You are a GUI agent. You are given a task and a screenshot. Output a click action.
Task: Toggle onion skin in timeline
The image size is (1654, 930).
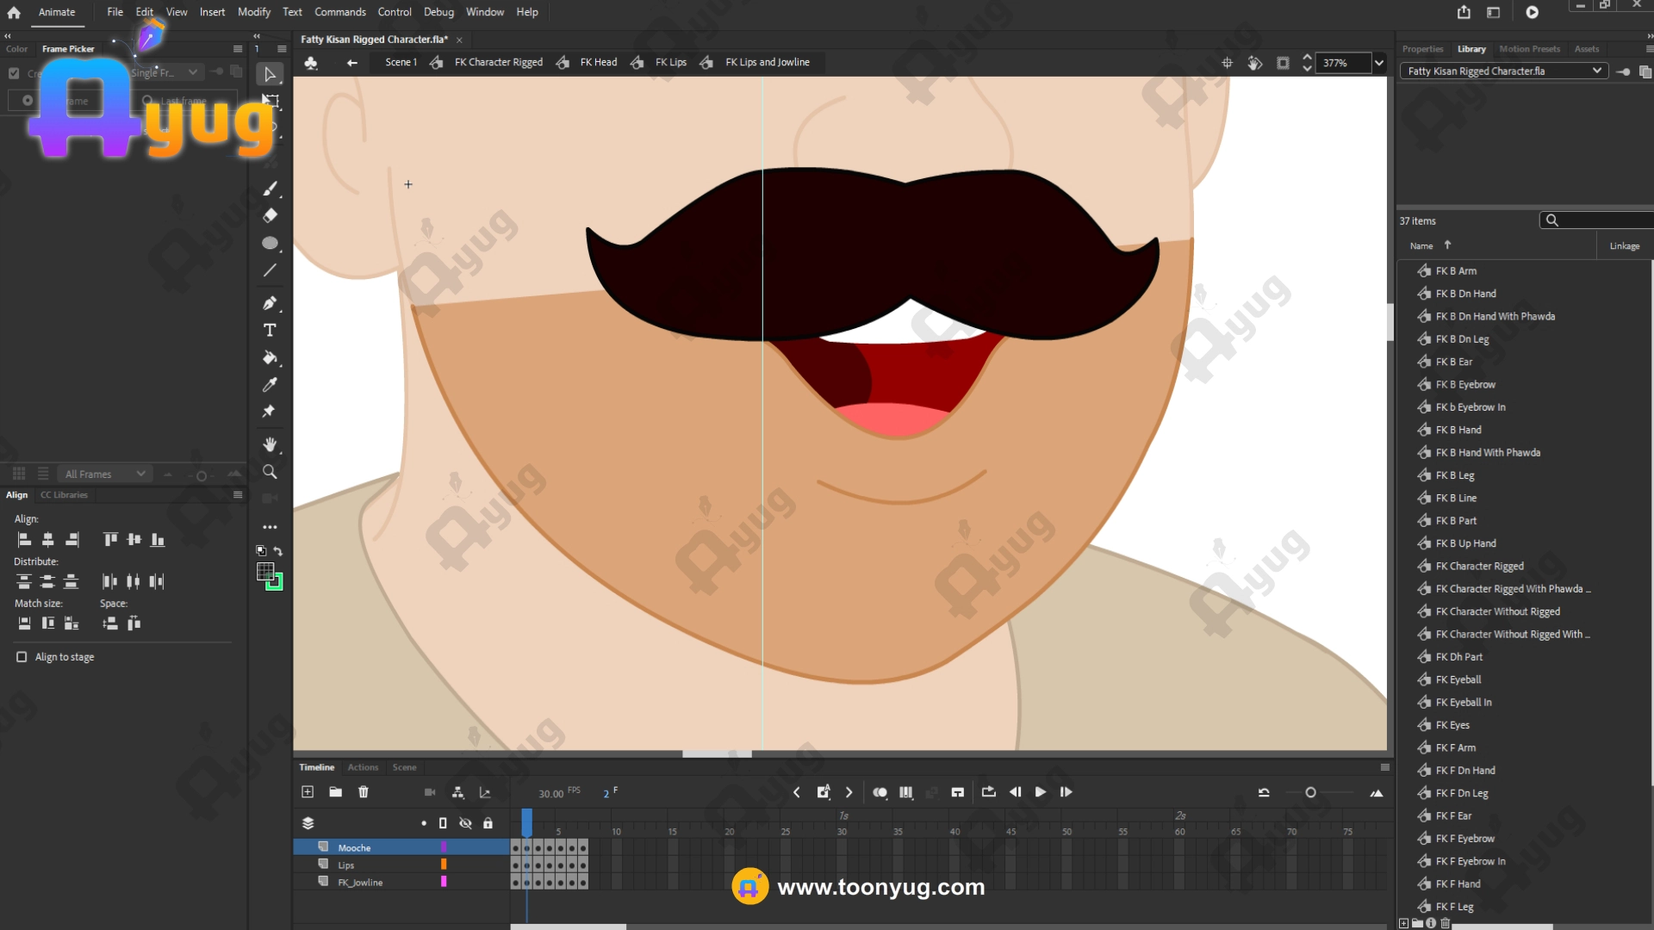(880, 792)
